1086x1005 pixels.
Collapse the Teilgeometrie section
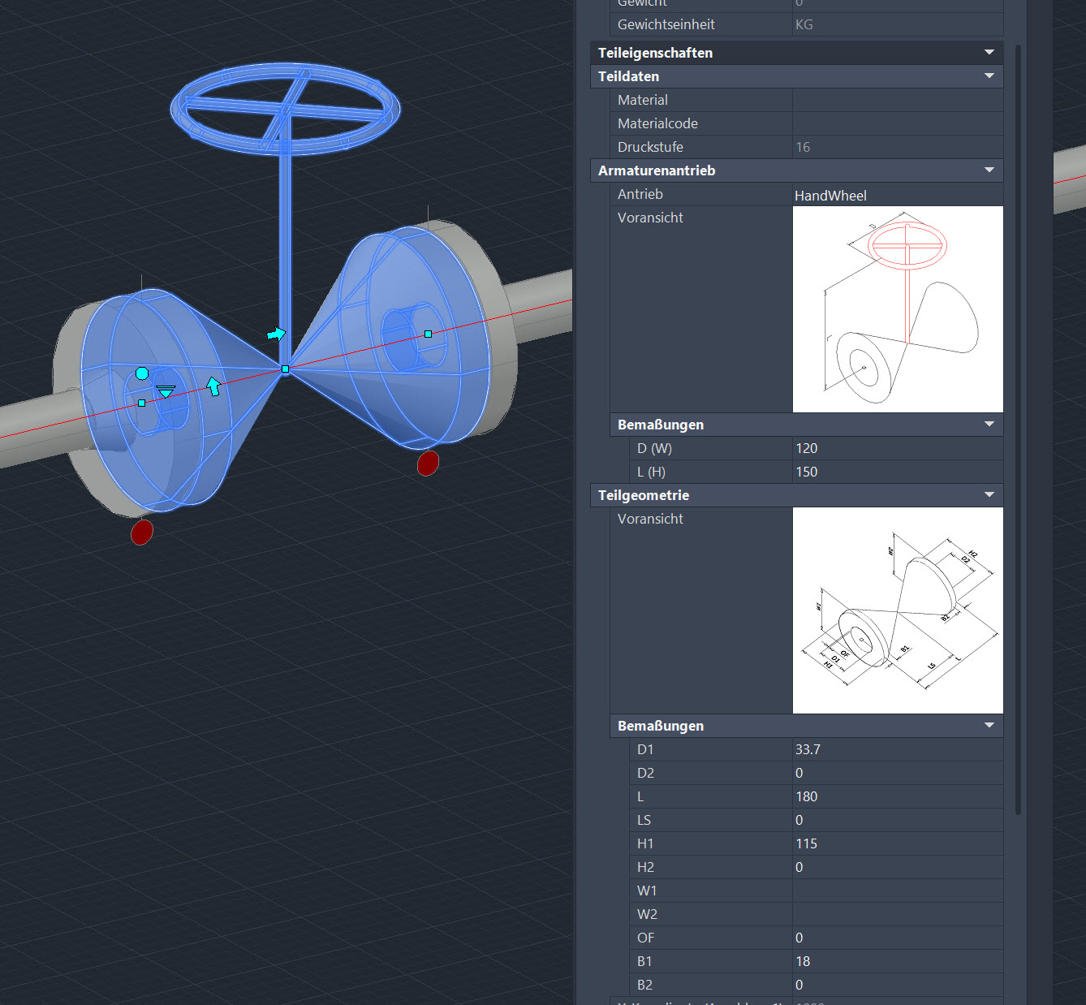pos(989,494)
